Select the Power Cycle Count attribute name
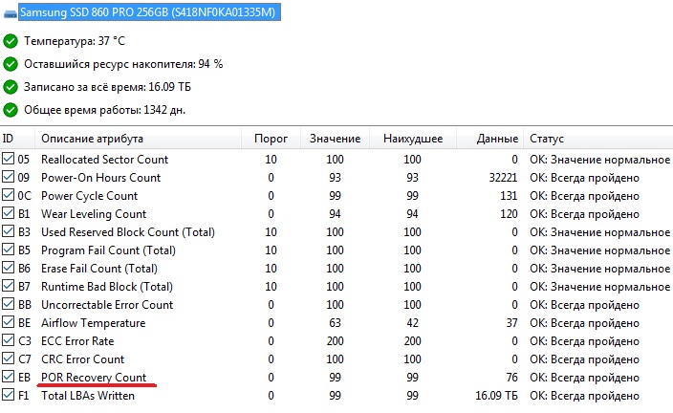 coord(89,196)
